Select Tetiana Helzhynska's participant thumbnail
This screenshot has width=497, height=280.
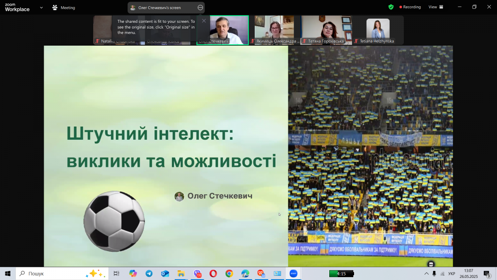click(x=378, y=30)
